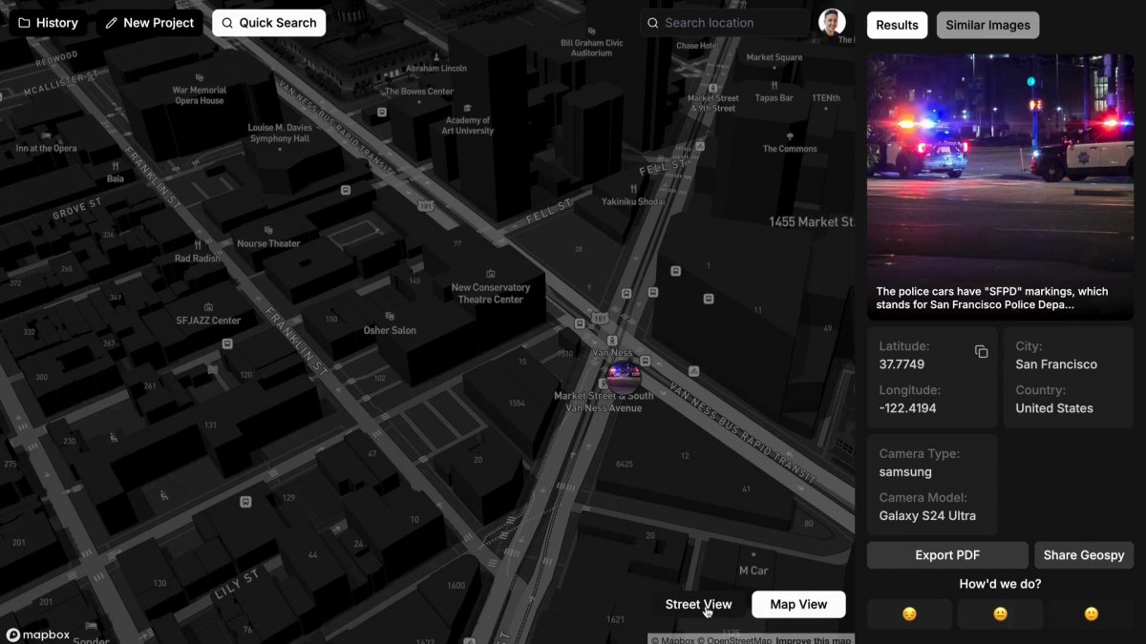1146x644 pixels.
Task: Click the 37.7749 latitude value
Action: click(x=902, y=364)
